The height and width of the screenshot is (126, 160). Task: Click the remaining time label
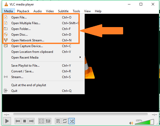point(155,115)
